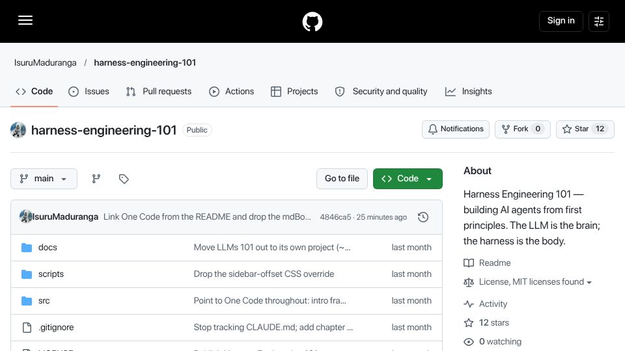Image resolution: width=625 pixels, height=351 pixels.
Task: Click the scripts folder icon
Action: (27, 274)
